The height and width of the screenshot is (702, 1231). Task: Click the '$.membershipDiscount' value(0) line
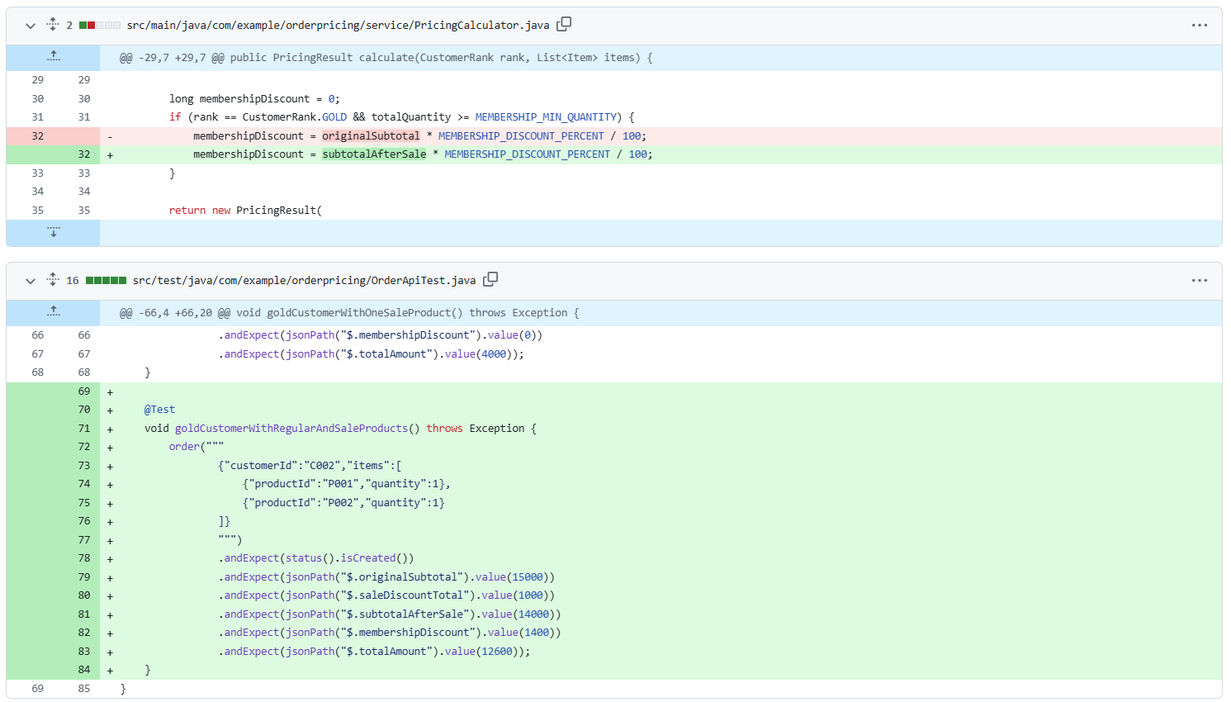(x=381, y=335)
